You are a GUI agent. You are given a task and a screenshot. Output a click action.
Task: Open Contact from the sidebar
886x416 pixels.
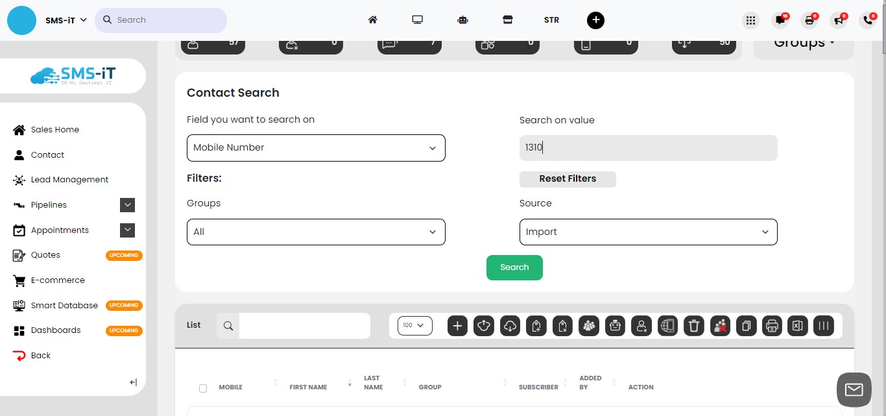tap(47, 154)
